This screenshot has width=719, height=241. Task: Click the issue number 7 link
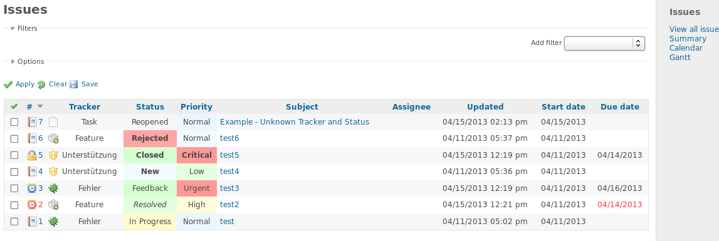click(40, 122)
